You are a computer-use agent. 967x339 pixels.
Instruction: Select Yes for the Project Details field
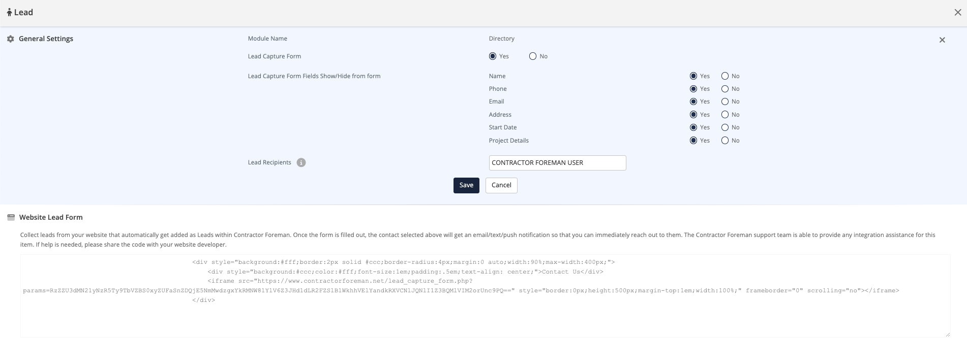(x=693, y=141)
